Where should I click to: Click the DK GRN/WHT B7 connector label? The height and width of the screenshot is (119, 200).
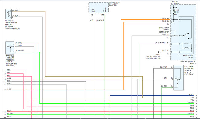pyautogui.click(x=162, y=43)
